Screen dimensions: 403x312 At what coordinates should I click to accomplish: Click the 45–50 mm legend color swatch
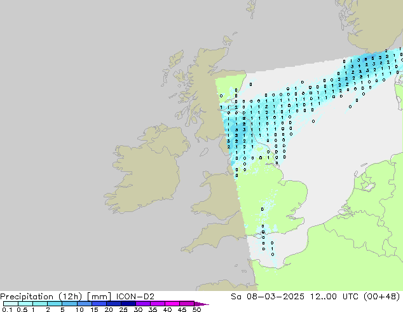coord(187,304)
